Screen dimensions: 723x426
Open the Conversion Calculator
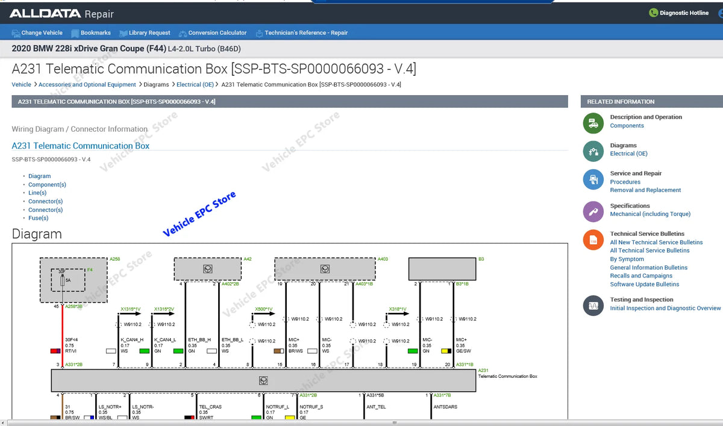[218, 33]
